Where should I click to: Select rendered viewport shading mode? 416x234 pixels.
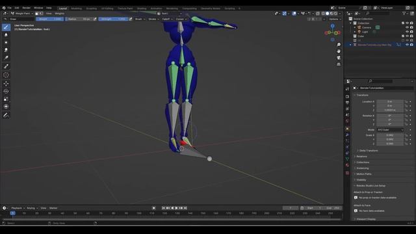point(335,14)
